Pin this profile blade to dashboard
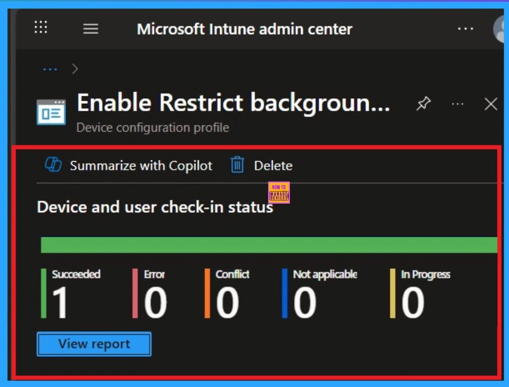 tap(423, 104)
